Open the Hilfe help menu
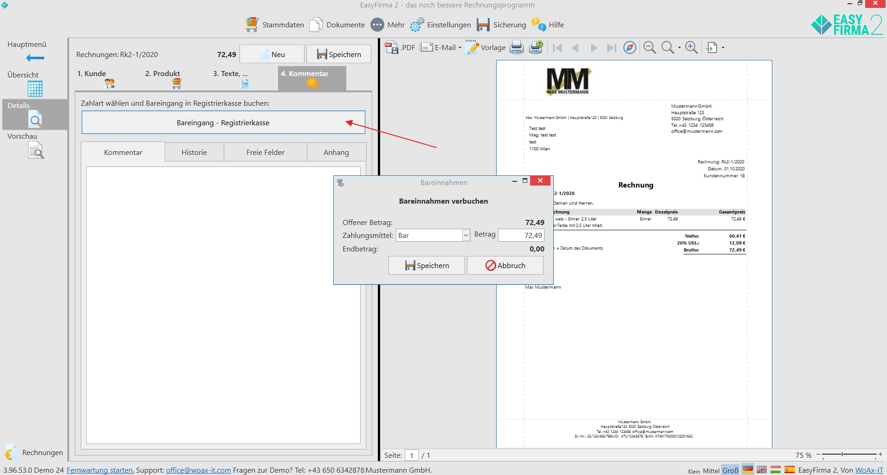 (x=548, y=25)
